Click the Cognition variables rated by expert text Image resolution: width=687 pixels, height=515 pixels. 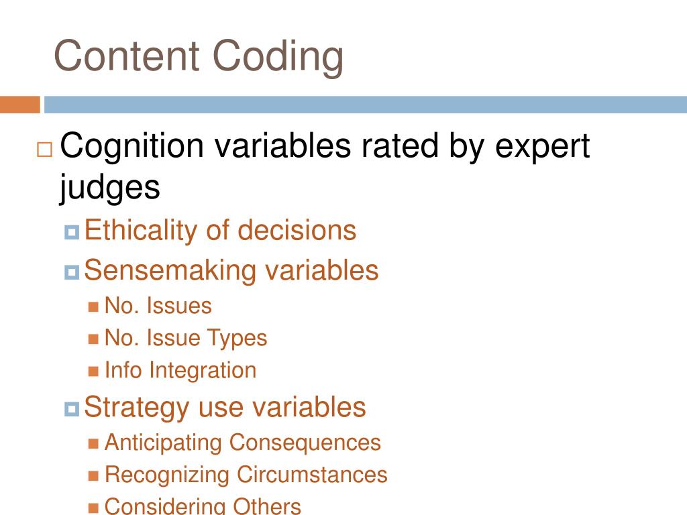(x=325, y=146)
